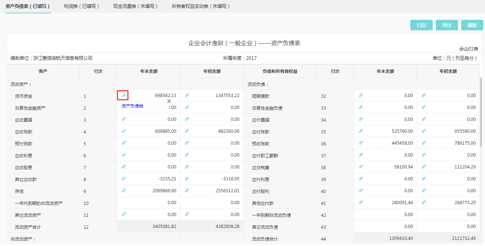This screenshot has height=246, width=485.
Task: Switch to 利润表（已填写）tab
Action: [81, 6]
